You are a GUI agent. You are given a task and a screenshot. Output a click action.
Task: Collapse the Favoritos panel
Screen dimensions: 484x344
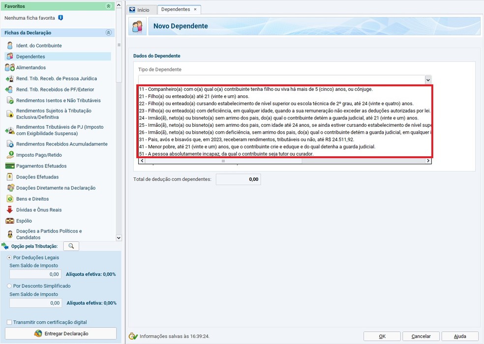tap(108, 6)
